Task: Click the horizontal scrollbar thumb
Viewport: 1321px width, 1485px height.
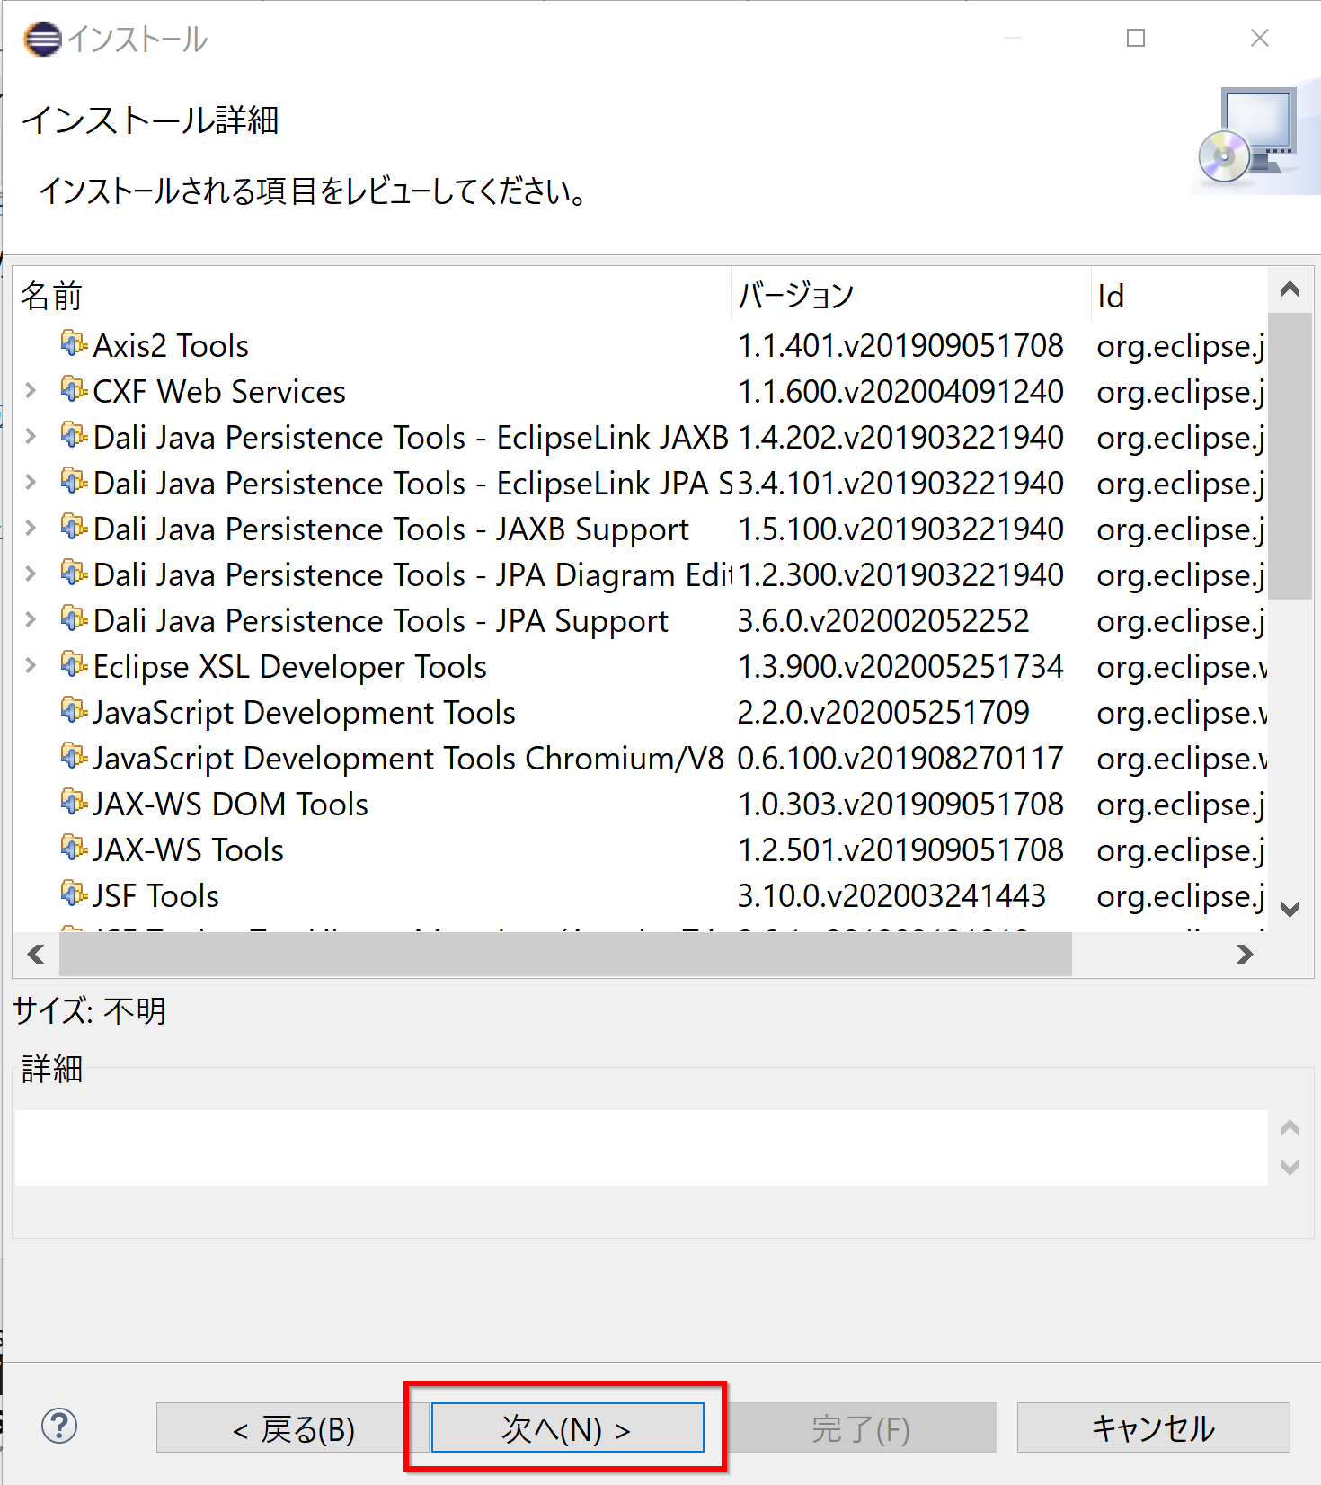Action: (565, 954)
